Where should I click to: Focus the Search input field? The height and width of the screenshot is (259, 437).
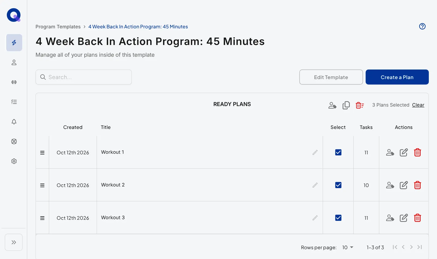84,77
